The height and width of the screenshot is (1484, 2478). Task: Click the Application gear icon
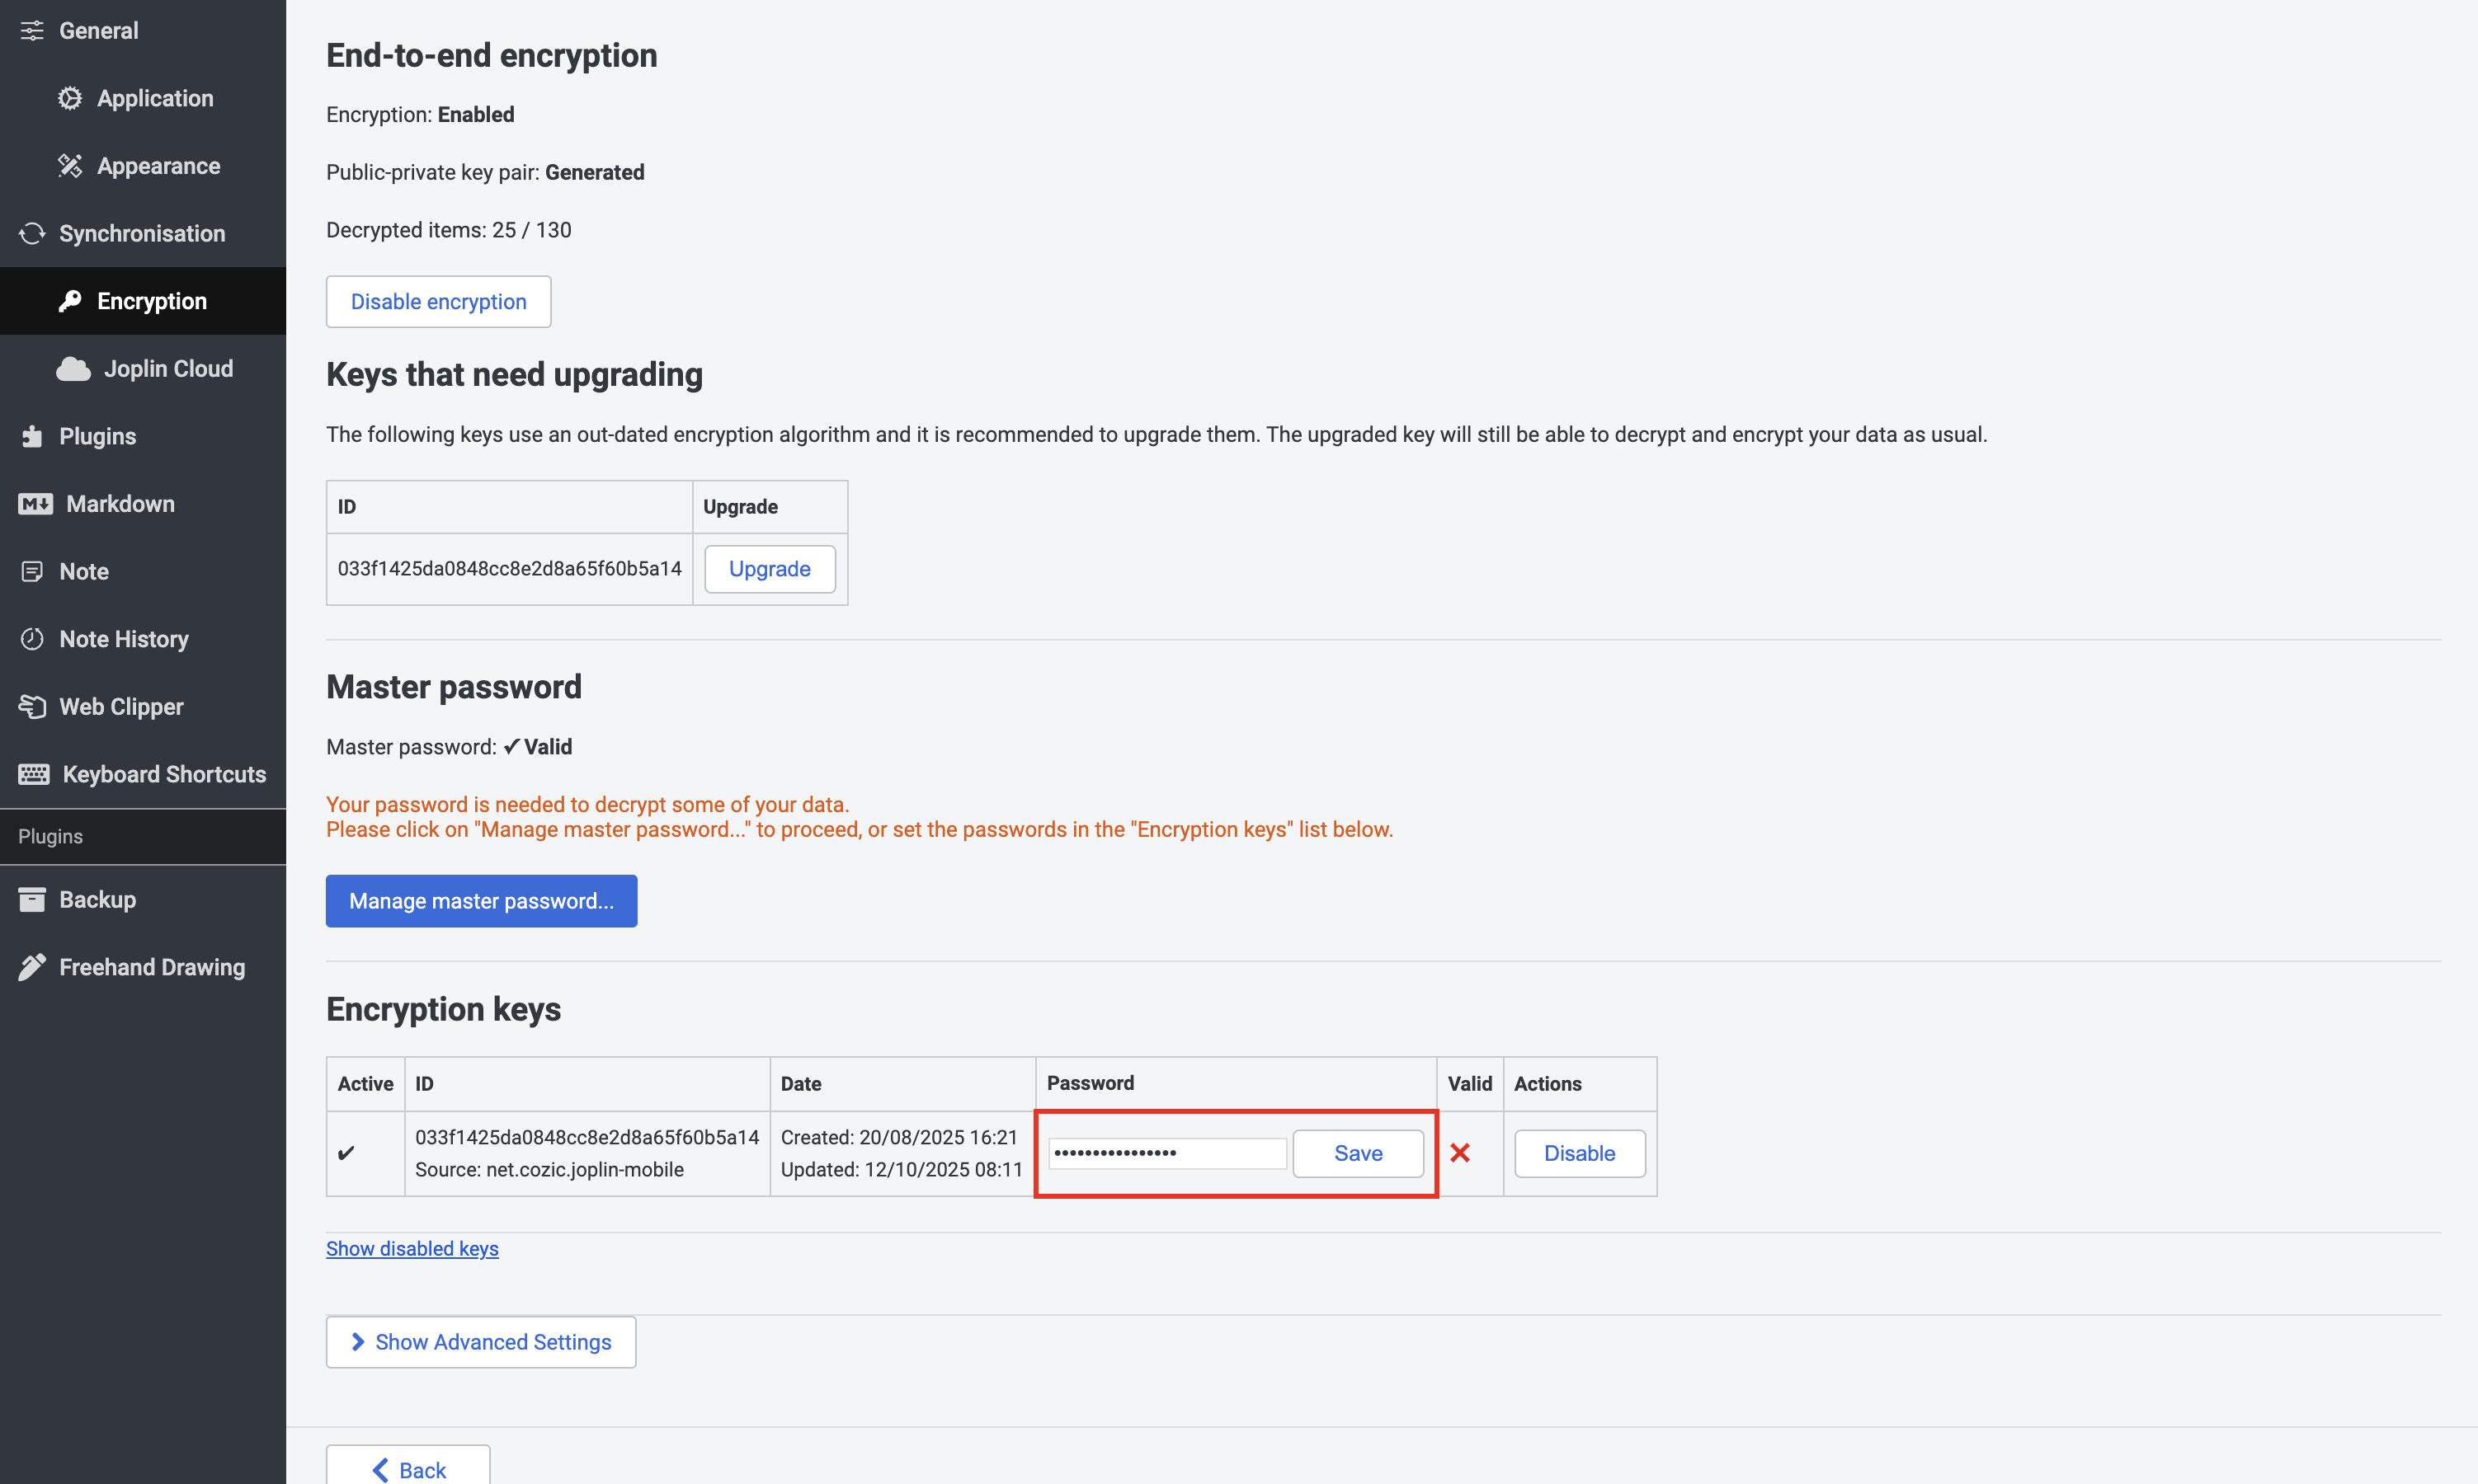click(x=69, y=98)
